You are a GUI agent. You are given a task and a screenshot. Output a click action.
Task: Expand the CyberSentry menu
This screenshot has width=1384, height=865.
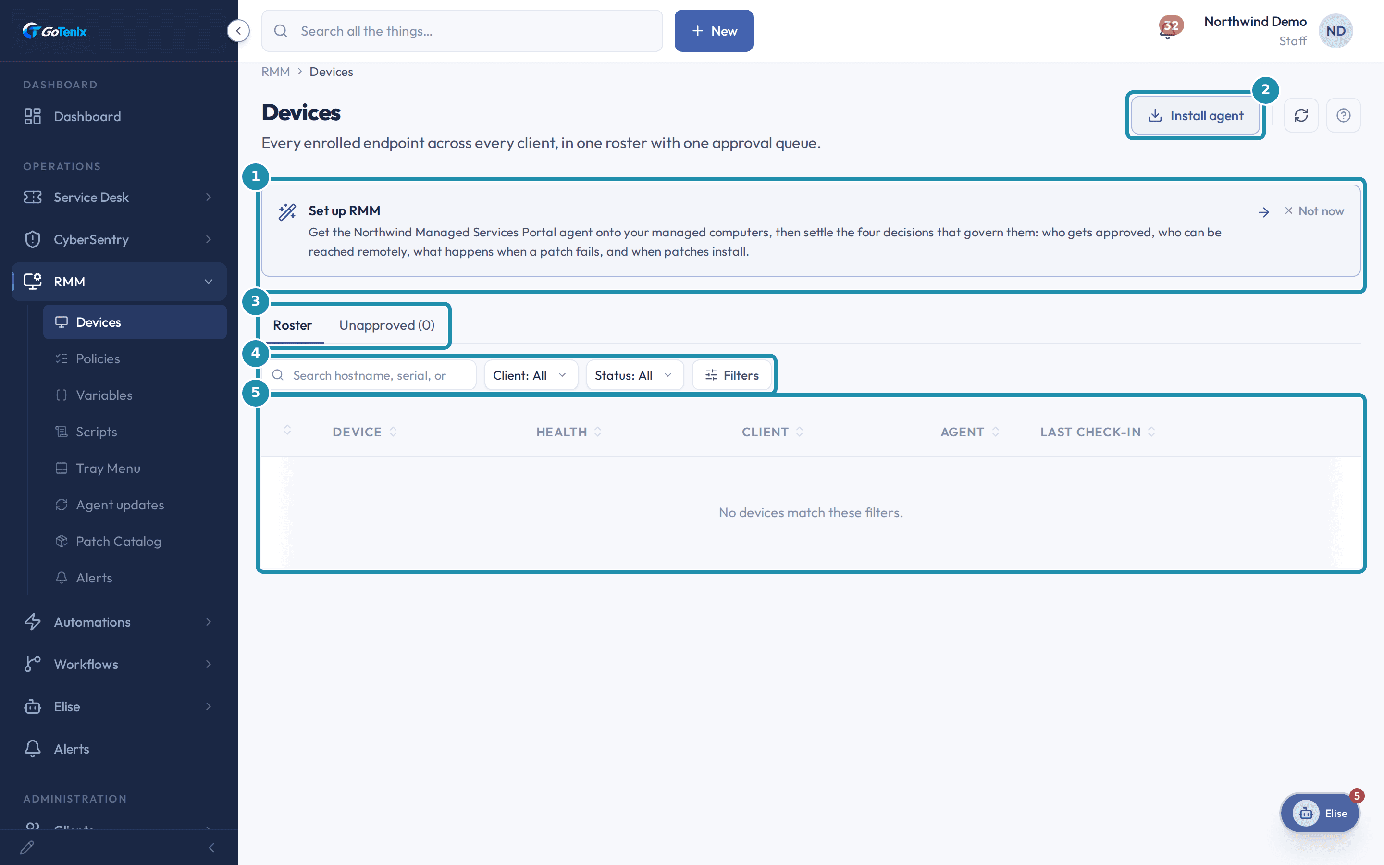coord(119,239)
